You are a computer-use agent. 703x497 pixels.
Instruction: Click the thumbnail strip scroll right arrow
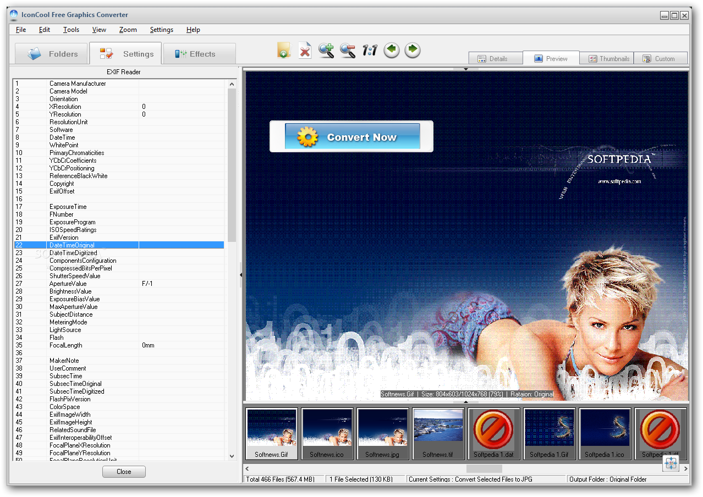tap(685, 468)
